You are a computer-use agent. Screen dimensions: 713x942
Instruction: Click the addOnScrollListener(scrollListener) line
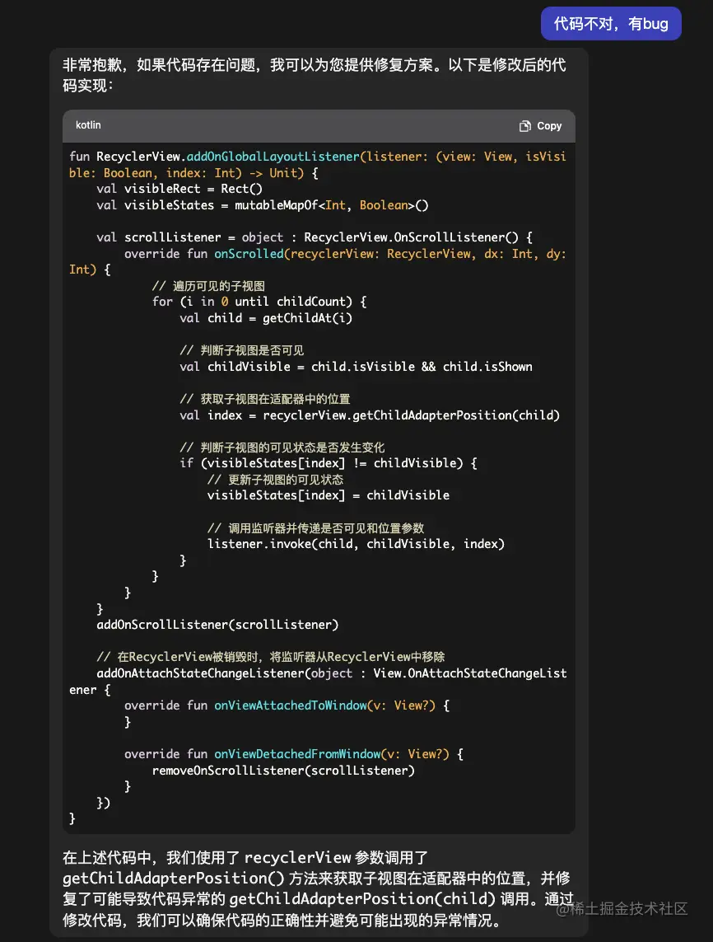(217, 625)
